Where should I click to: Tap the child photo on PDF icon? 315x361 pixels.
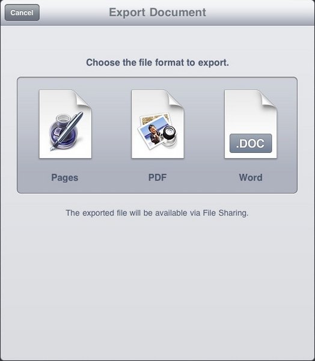pyautogui.click(x=154, y=134)
